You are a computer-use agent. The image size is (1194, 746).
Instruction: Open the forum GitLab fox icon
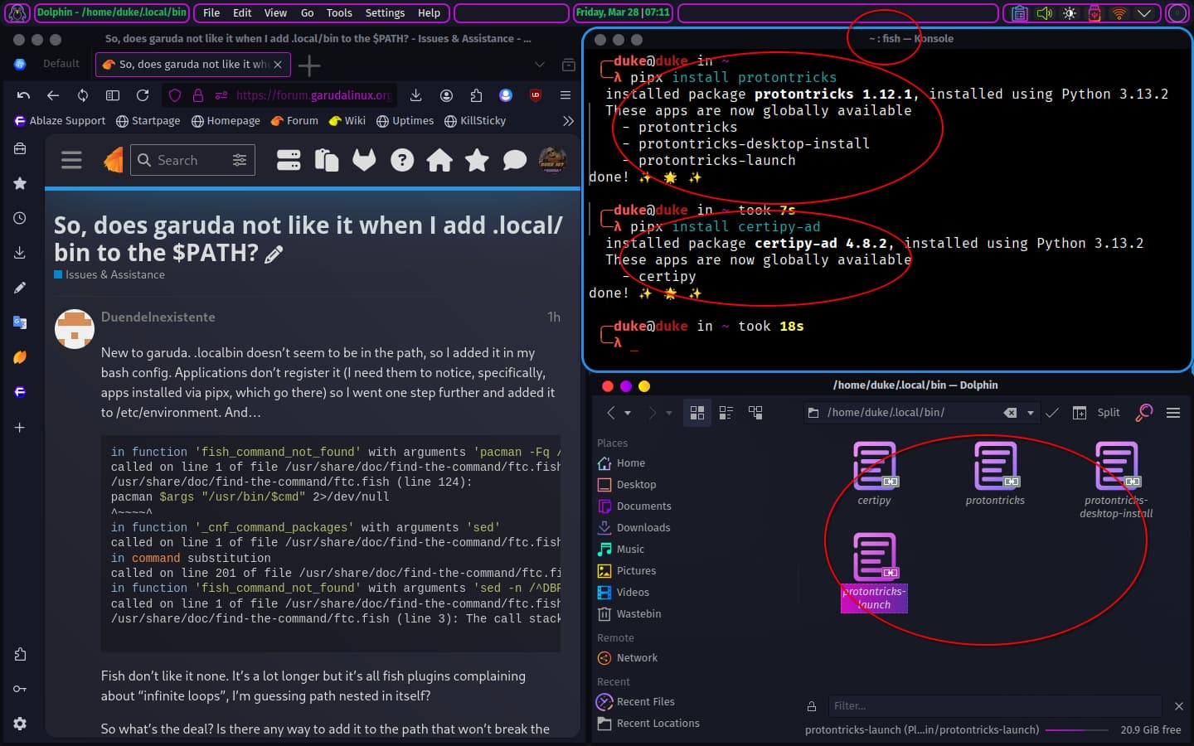coord(364,160)
